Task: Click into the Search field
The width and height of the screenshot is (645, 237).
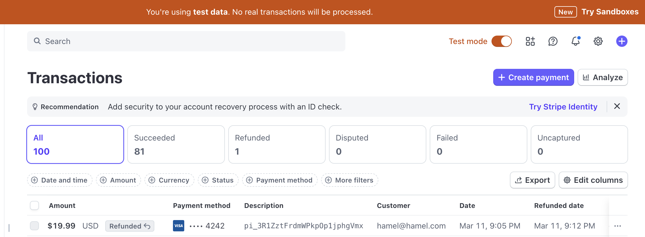Action: tap(186, 41)
